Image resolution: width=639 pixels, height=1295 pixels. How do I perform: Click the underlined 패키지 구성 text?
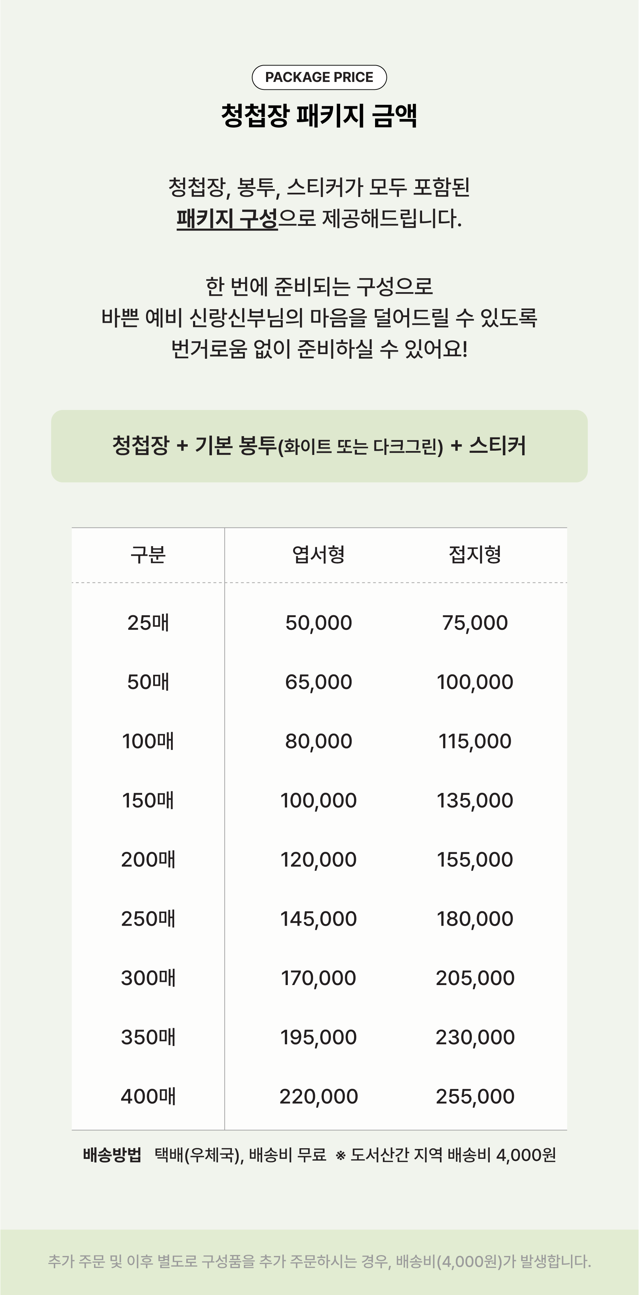227,219
